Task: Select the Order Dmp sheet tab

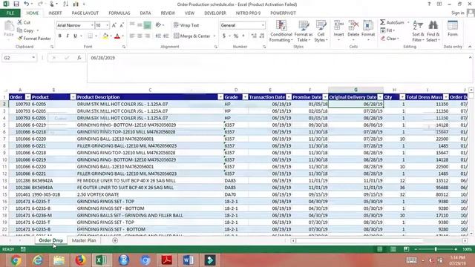Action: [51, 240]
